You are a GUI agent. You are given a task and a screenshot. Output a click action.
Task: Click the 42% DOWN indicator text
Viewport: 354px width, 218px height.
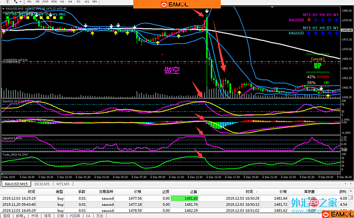click(318, 77)
